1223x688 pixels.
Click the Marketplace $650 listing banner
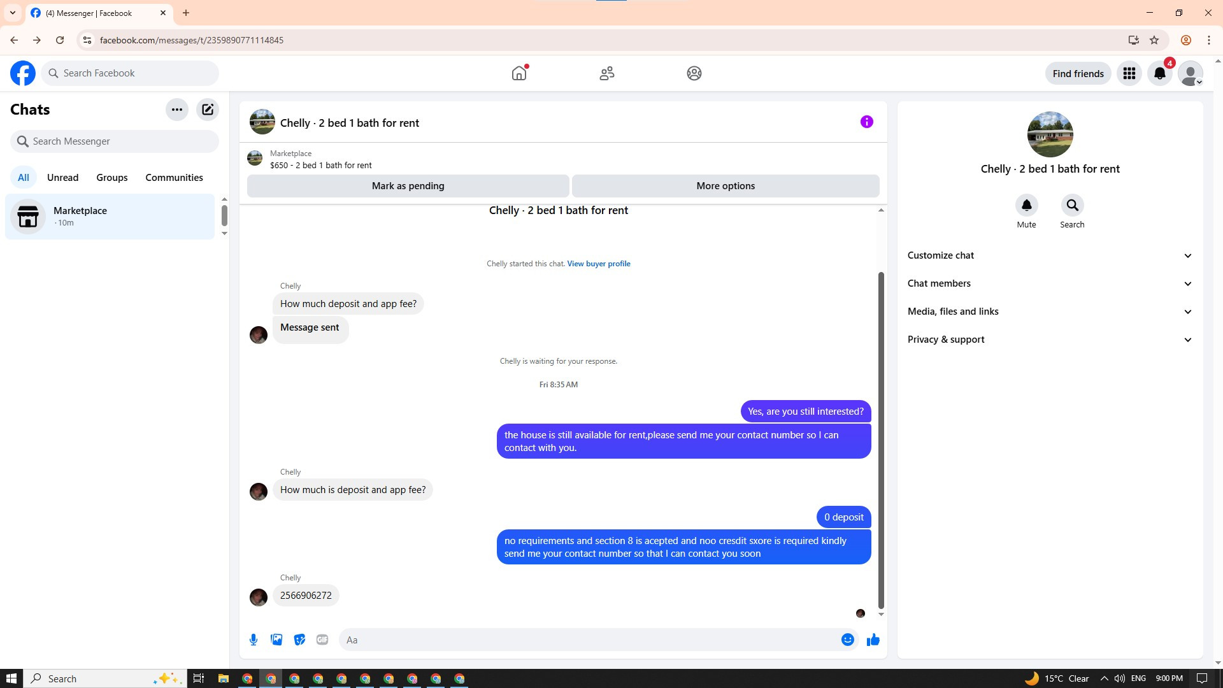pos(563,159)
